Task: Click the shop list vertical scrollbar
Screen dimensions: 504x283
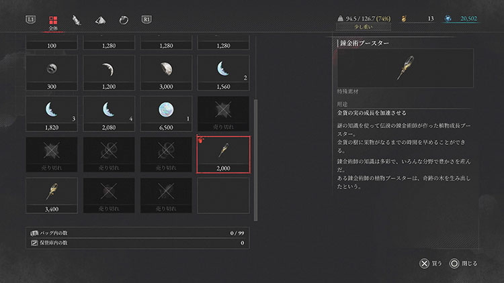Action: tap(256, 160)
